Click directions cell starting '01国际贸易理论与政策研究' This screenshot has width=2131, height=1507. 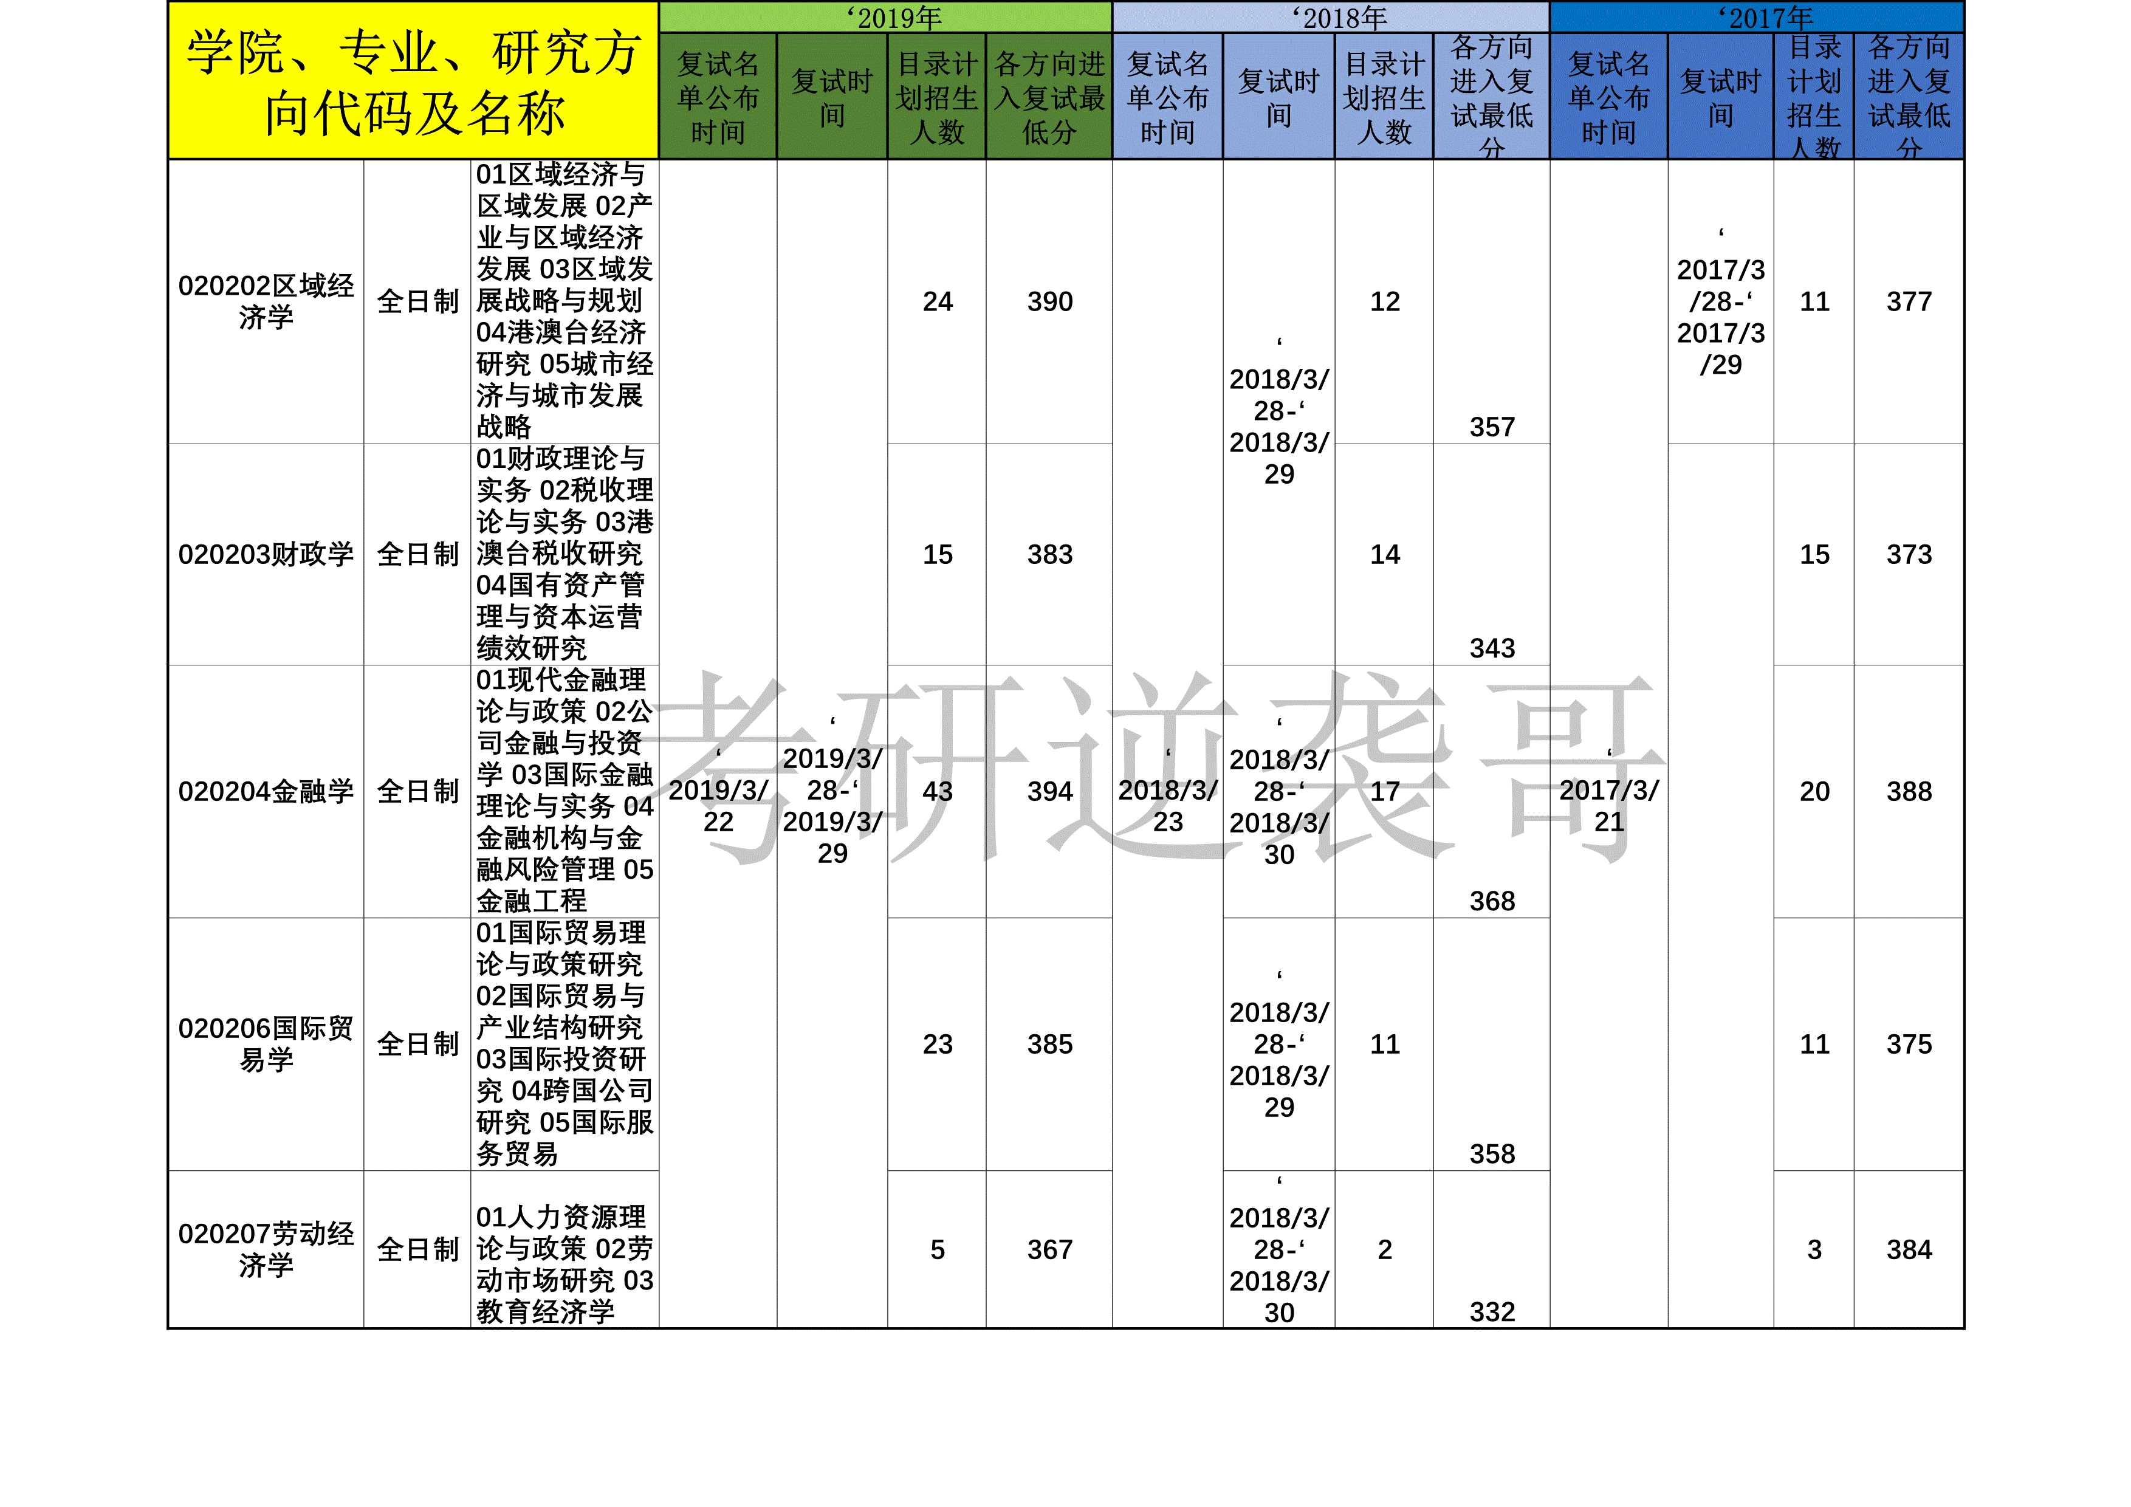coord(564,1044)
